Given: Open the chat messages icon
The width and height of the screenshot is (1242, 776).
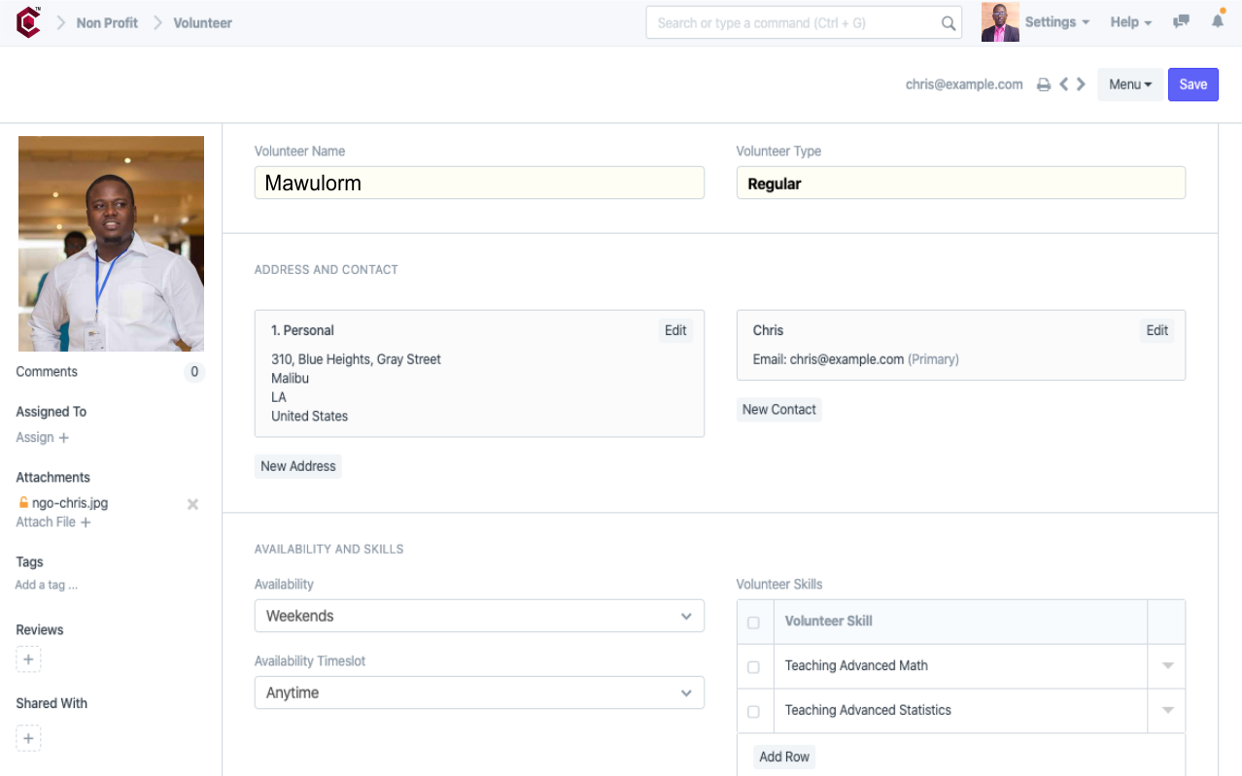Looking at the screenshot, I should point(1181,22).
